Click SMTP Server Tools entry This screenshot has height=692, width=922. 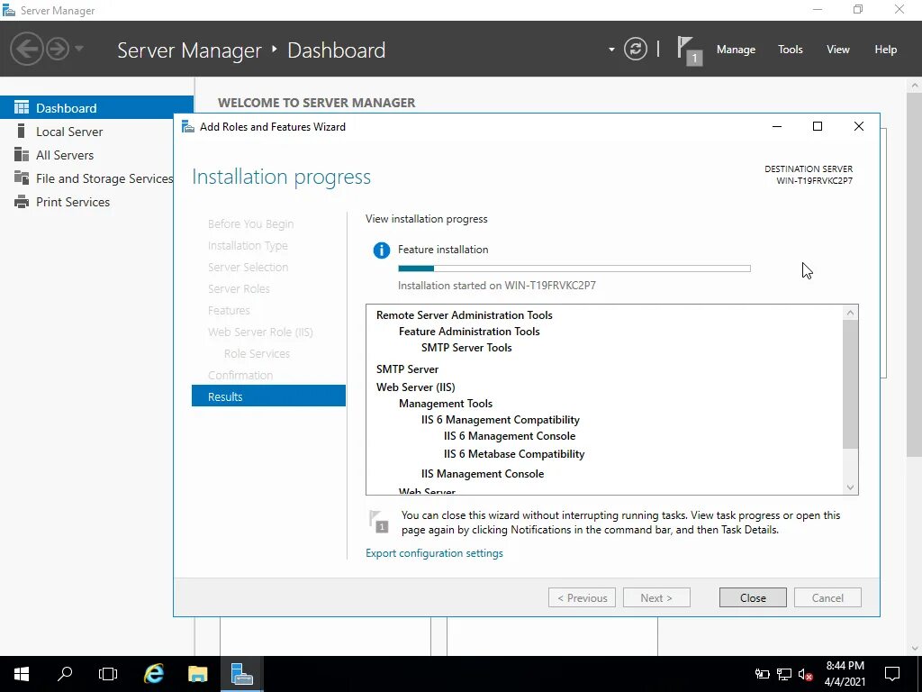coord(466,347)
